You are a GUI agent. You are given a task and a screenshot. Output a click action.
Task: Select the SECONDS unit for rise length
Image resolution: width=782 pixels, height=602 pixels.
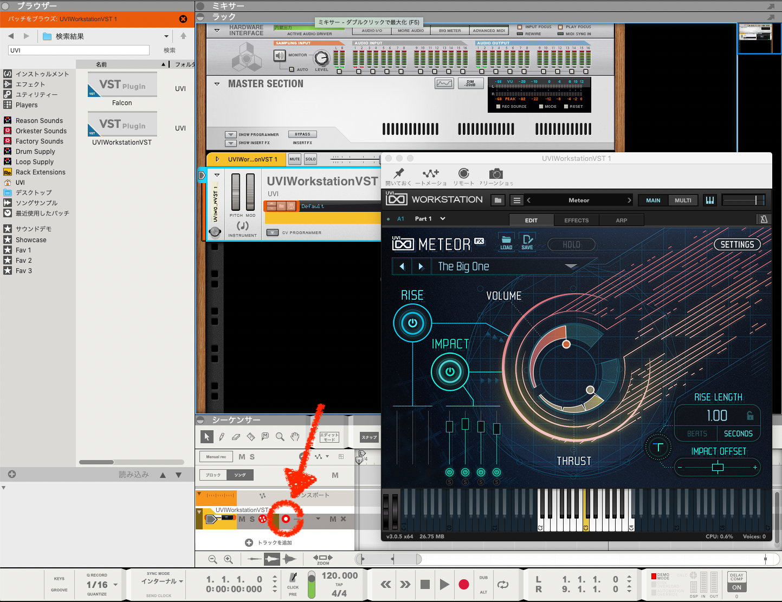point(738,433)
